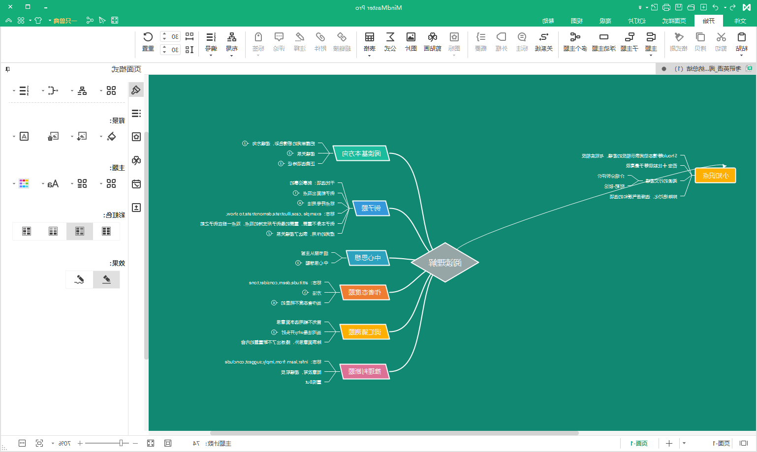Image resolution: width=757 pixels, height=452 pixels.
Task: Select the 阅读理解 central diamond node
Action: [445, 262]
